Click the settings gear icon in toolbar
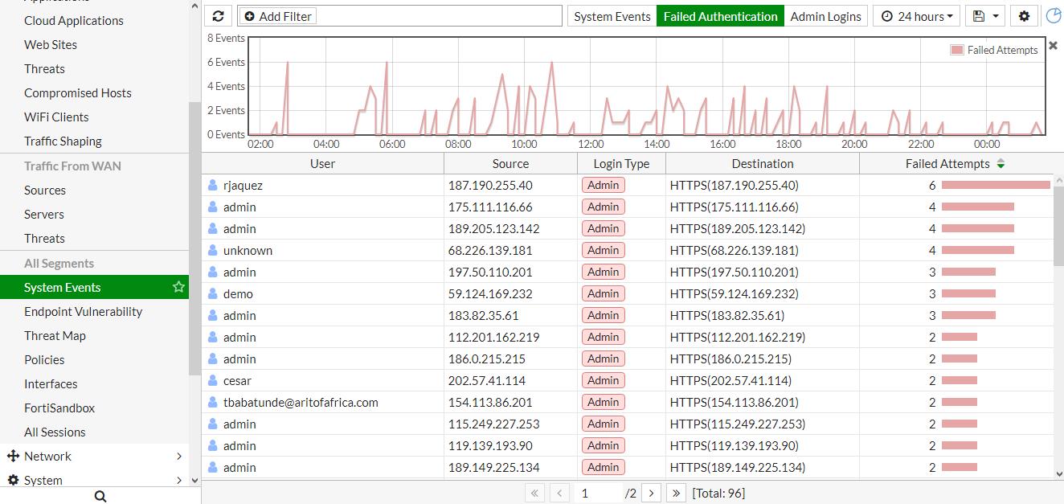Viewport: 1064px width, 504px height. (1024, 16)
